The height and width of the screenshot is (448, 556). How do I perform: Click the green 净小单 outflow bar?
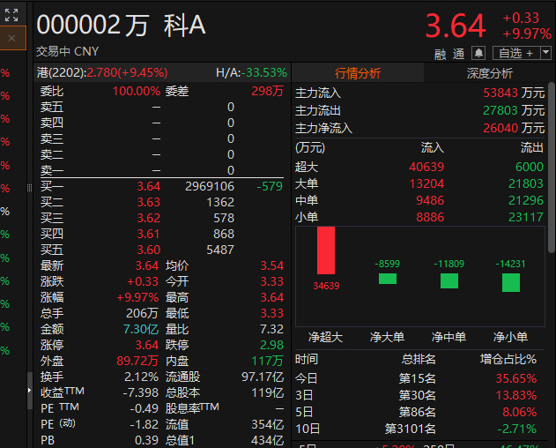point(511,282)
